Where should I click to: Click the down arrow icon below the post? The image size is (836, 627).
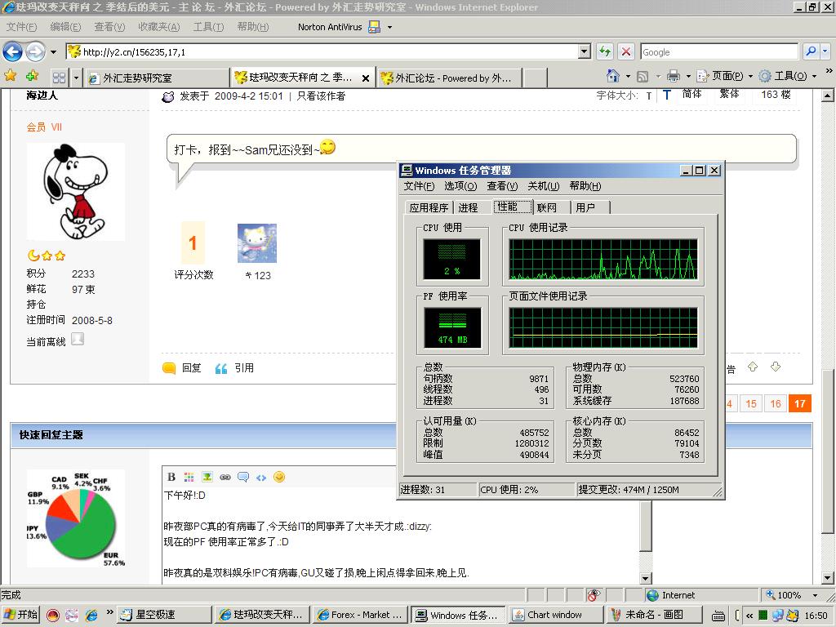coord(776,367)
